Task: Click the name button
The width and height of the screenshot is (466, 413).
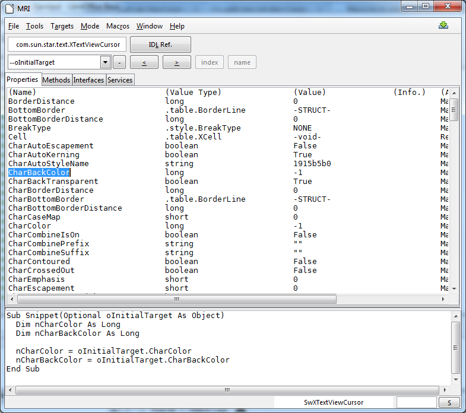Action: 242,62
